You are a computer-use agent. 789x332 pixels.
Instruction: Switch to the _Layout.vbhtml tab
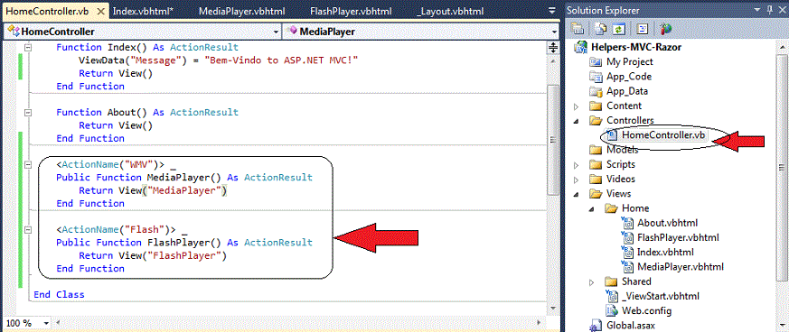450,11
